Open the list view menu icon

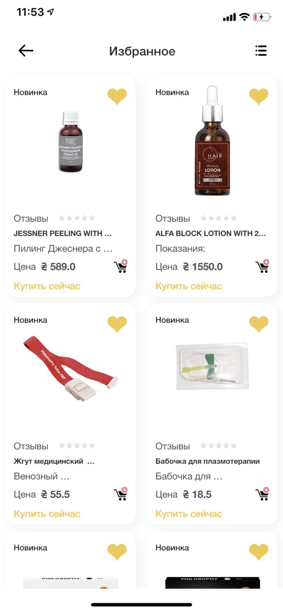click(261, 51)
